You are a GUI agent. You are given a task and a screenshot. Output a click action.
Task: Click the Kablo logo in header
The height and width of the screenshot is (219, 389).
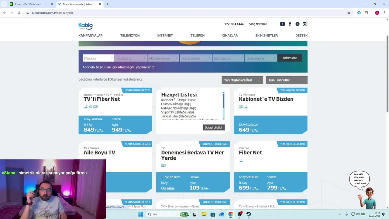[x=85, y=26]
